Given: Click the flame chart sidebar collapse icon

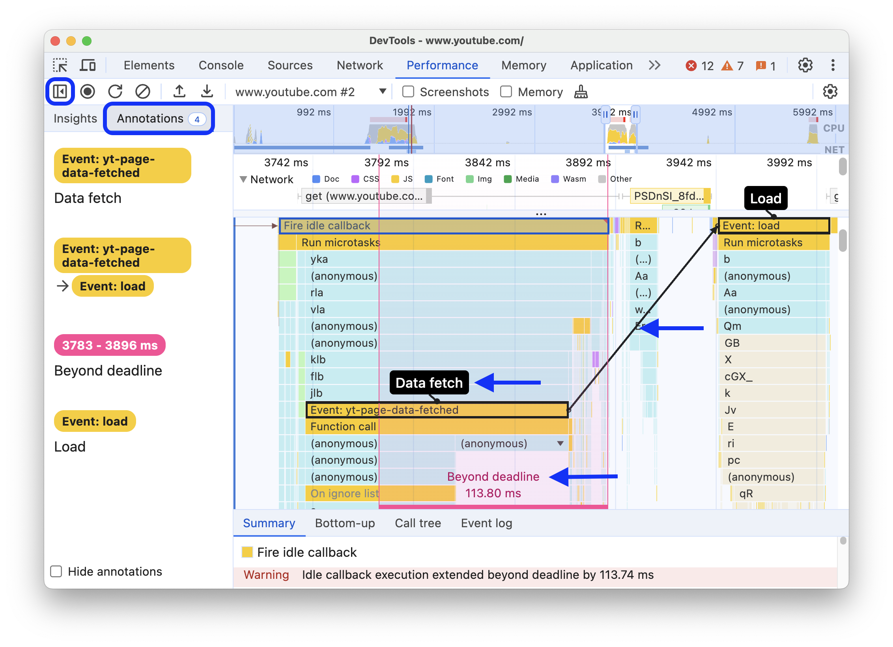Looking at the screenshot, I should pos(61,90).
